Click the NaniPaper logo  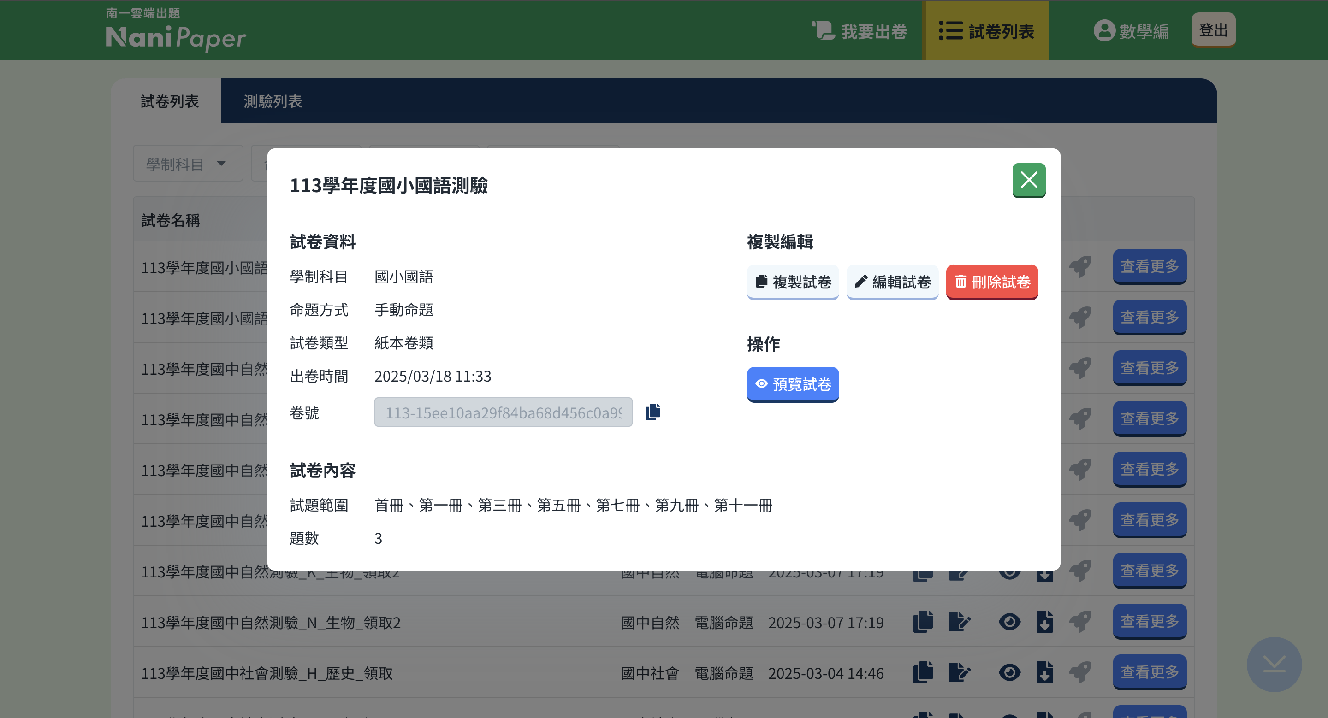pyautogui.click(x=176, y=30)
